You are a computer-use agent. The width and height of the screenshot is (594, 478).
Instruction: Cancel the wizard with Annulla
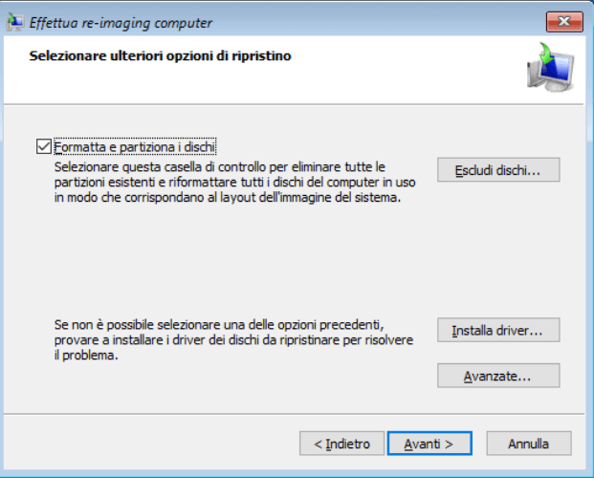(528, 444)
